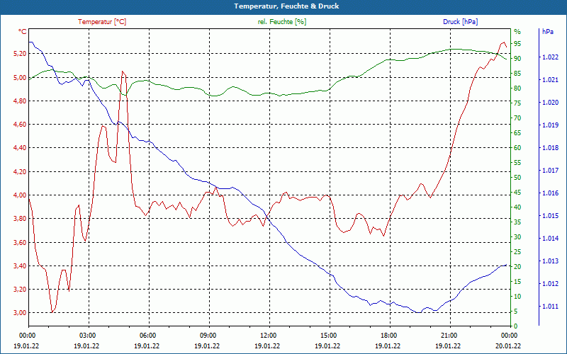Click the '1.016' pressure axis tick
Image resolution: width=567 pixels, height=354 pixels.
tap(551, 193)
